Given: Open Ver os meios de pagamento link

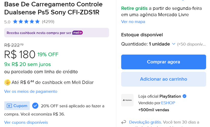Looking at the screenshot, I should coord(31,91).
